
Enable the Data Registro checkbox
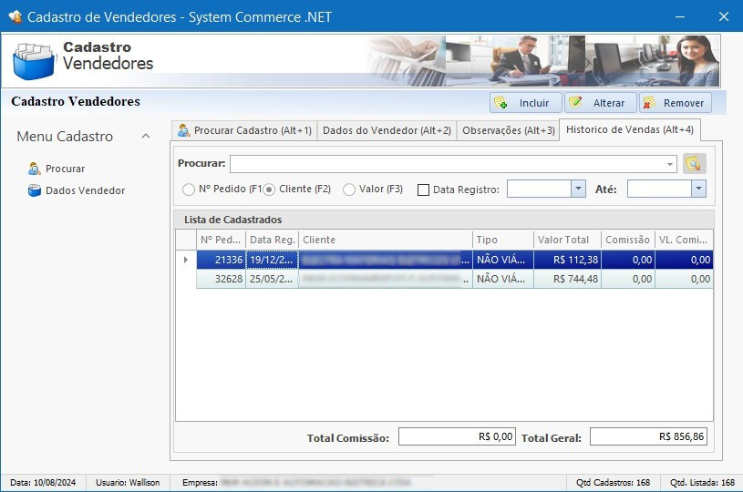pos(423,190)
